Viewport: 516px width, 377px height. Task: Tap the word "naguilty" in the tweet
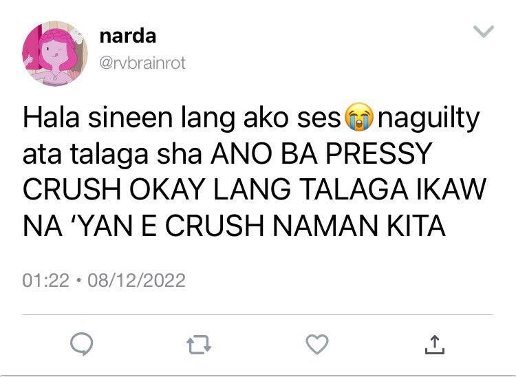click(429, 119)
